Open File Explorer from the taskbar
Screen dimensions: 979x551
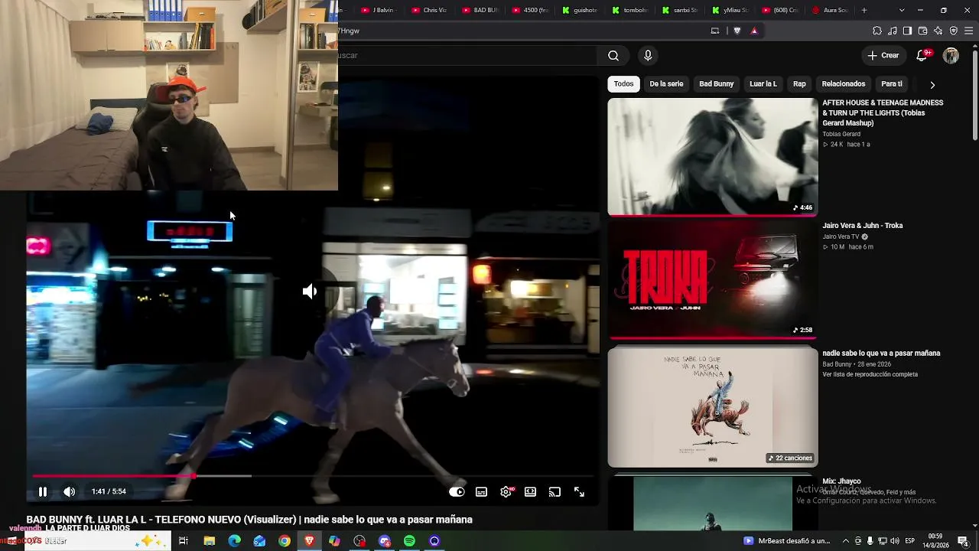click(210, 541)
